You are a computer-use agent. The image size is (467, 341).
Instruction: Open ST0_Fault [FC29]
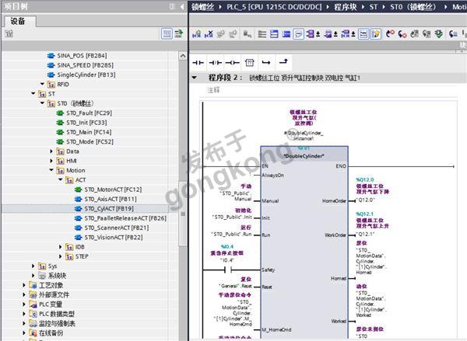click(x=89, y=113)
